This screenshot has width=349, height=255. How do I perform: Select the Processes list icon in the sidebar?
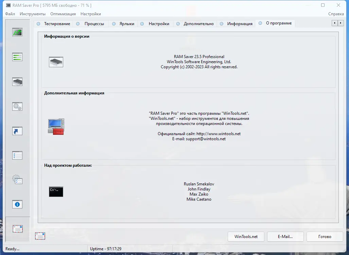[x=17, y=56]
